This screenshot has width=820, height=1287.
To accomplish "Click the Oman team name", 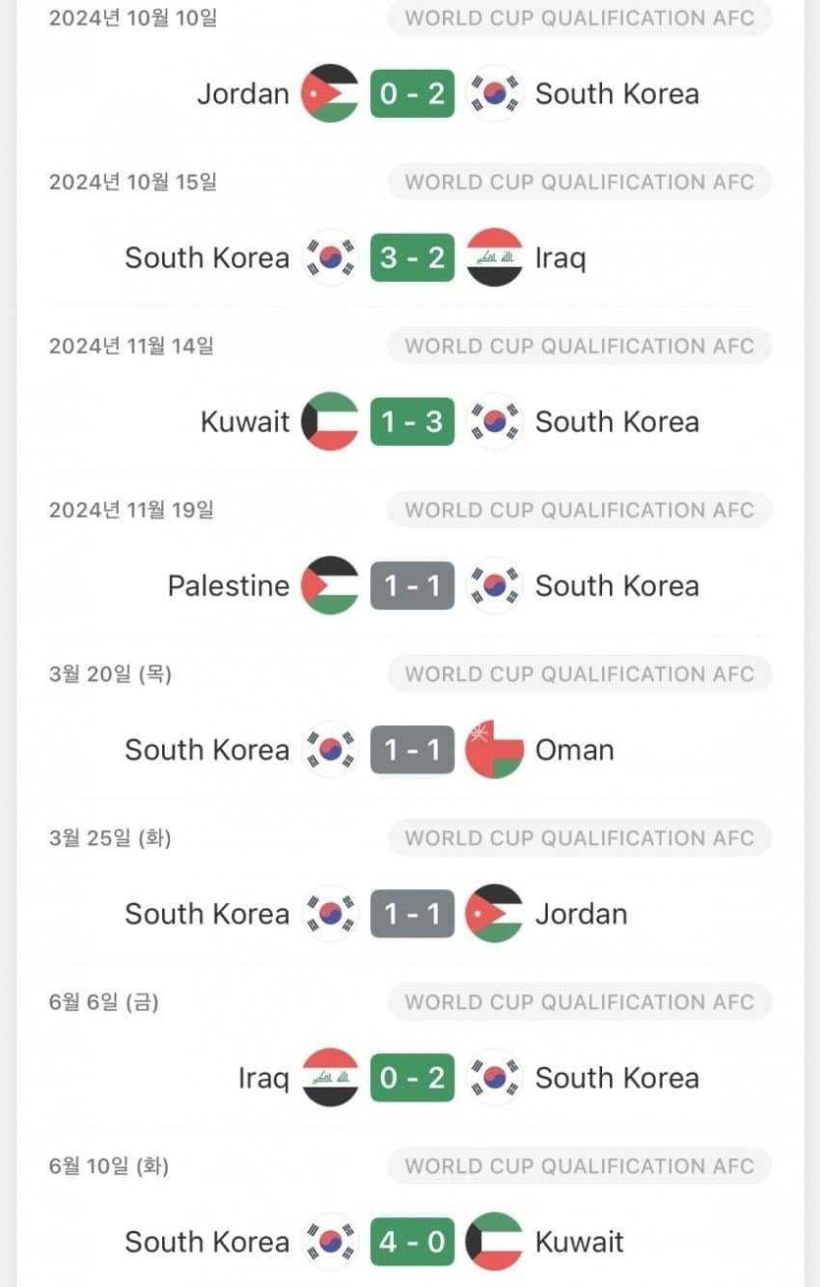I will [574, 751].
